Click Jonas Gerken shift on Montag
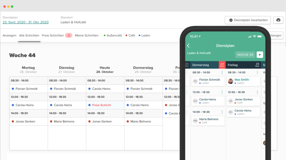 tap(29, 121)
